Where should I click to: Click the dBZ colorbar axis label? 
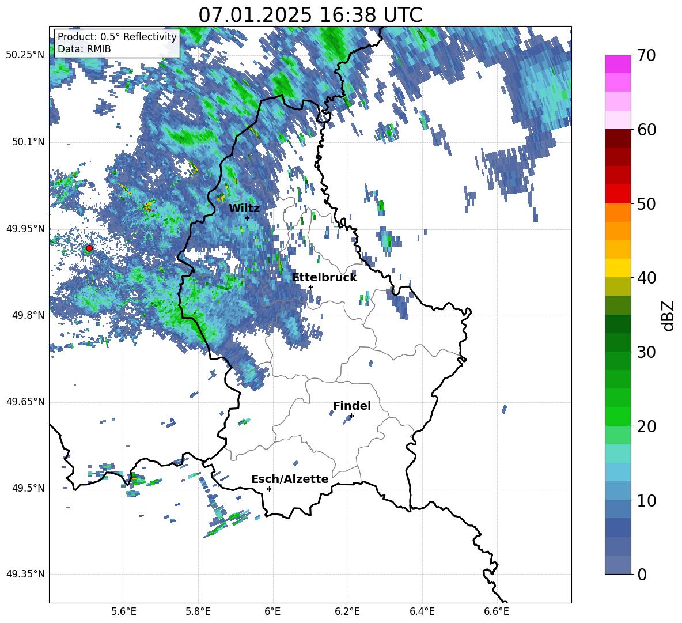[668, 315]
